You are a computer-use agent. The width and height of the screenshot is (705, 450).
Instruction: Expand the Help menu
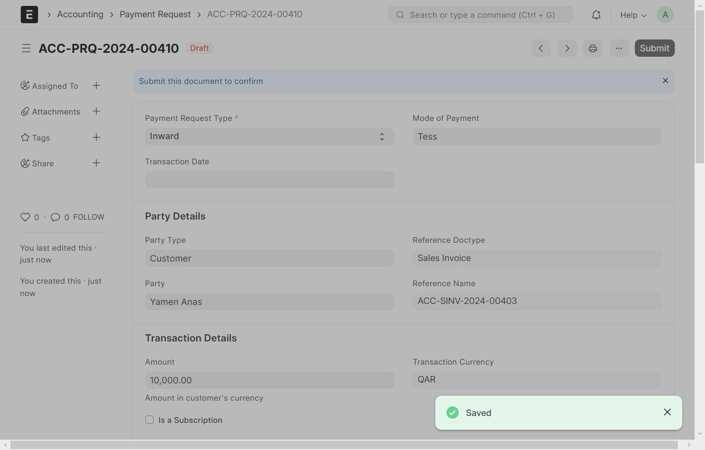633,15
